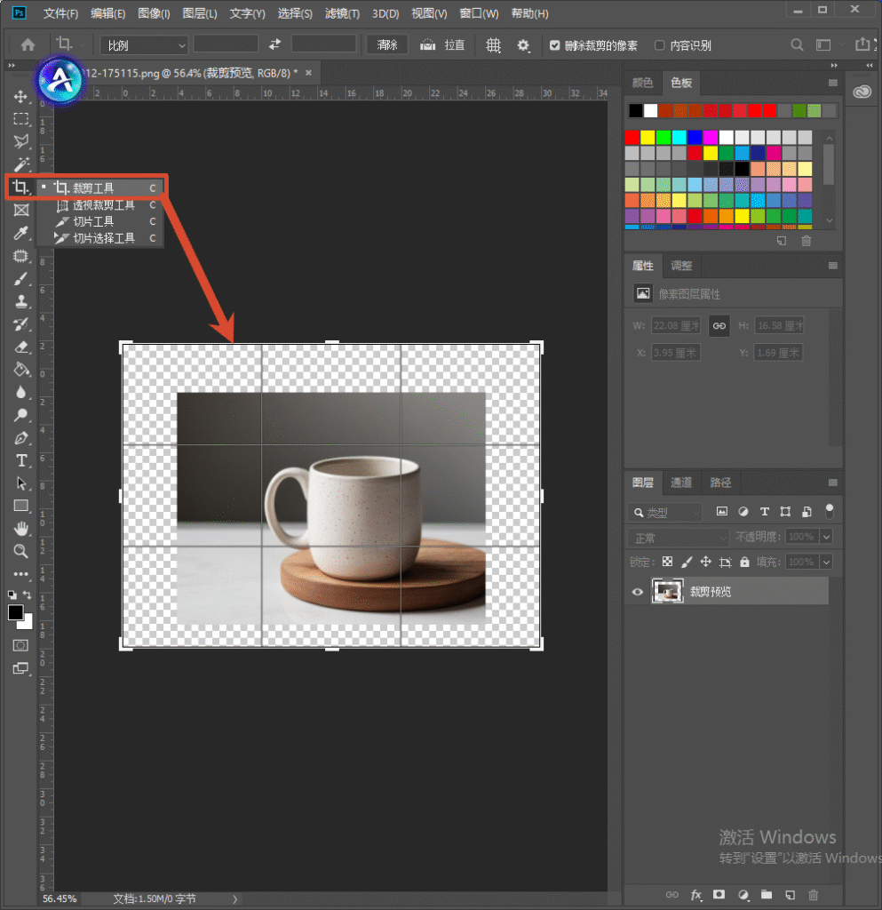Select the Pen tool

[21, 438]
